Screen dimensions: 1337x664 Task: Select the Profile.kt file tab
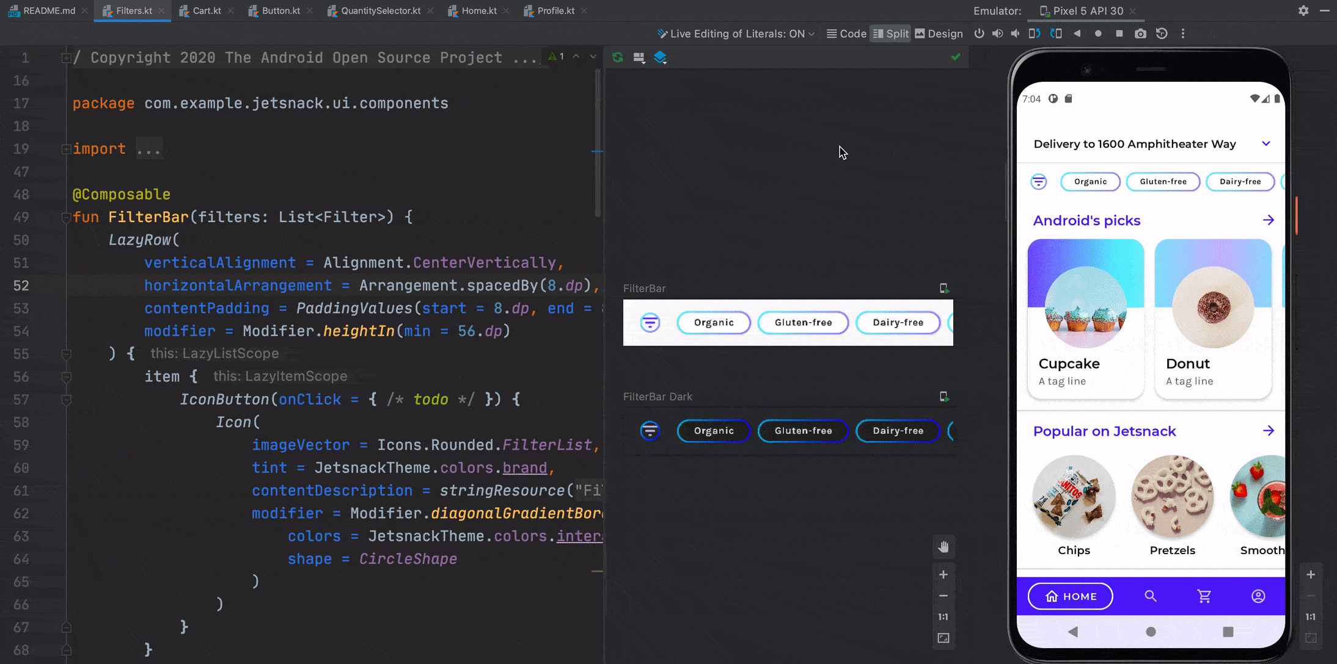[554, 10]
